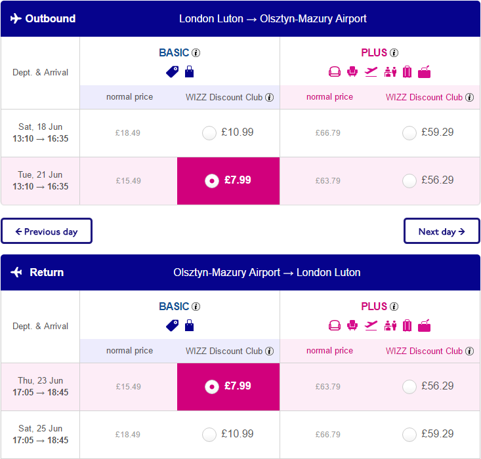Screen dimensions: 481x459
Task: Click the carry-on bag icon under outbound BASIC
Action: pyautogui.click(x=189, y=71)
